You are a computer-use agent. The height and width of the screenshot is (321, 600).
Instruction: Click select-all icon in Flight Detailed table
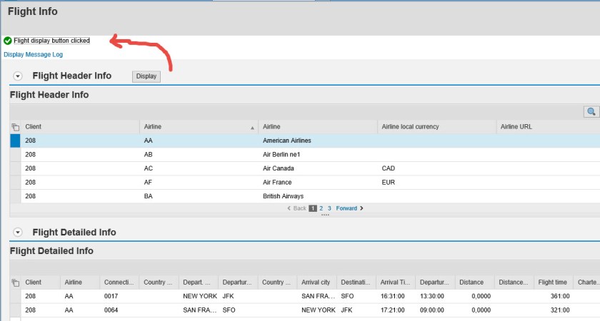(15, 282)
